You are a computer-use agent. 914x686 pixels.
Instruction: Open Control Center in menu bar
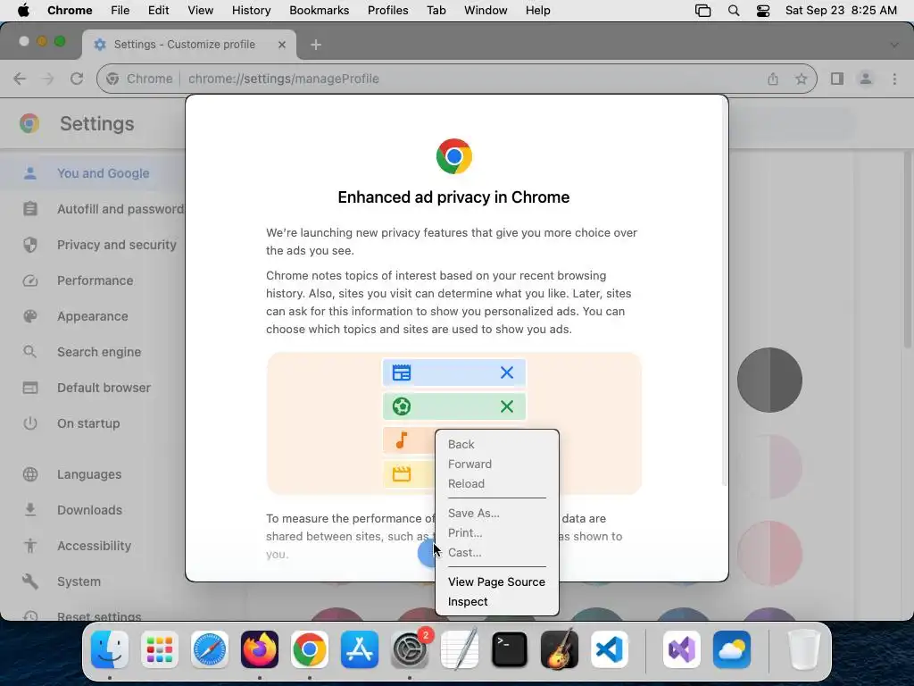[x=763, y=11]
